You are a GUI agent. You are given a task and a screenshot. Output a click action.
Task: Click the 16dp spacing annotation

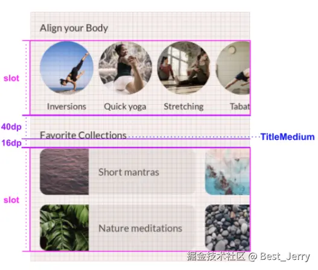(11, 143)
